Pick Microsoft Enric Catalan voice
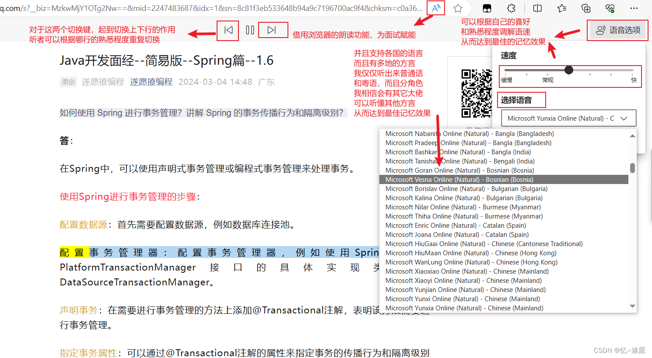Viewport: 652px width, 358px height. (x=504, y=226)
